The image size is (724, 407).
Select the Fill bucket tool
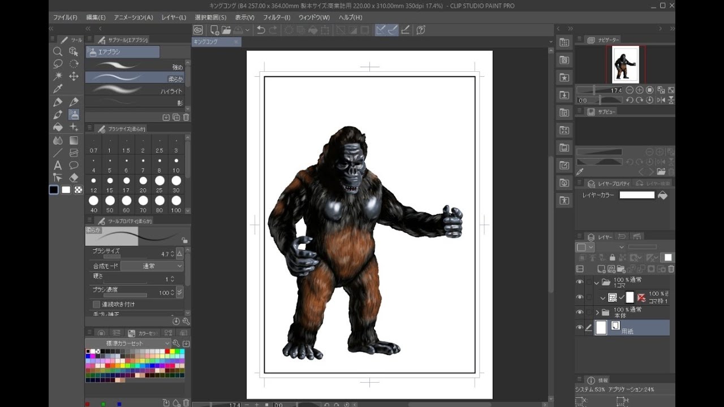point(57,127)
